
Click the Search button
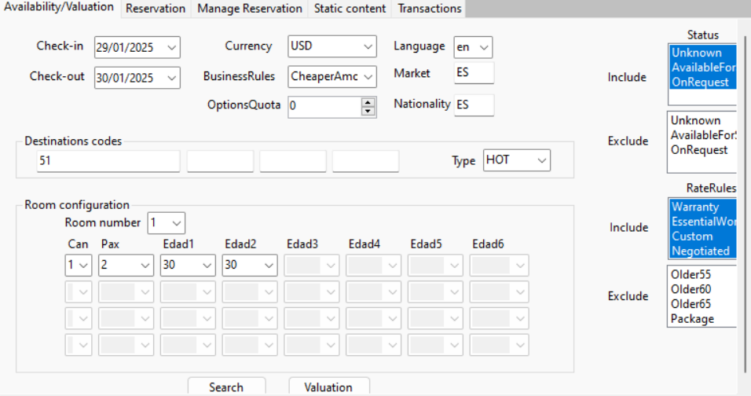coord(226,387)
